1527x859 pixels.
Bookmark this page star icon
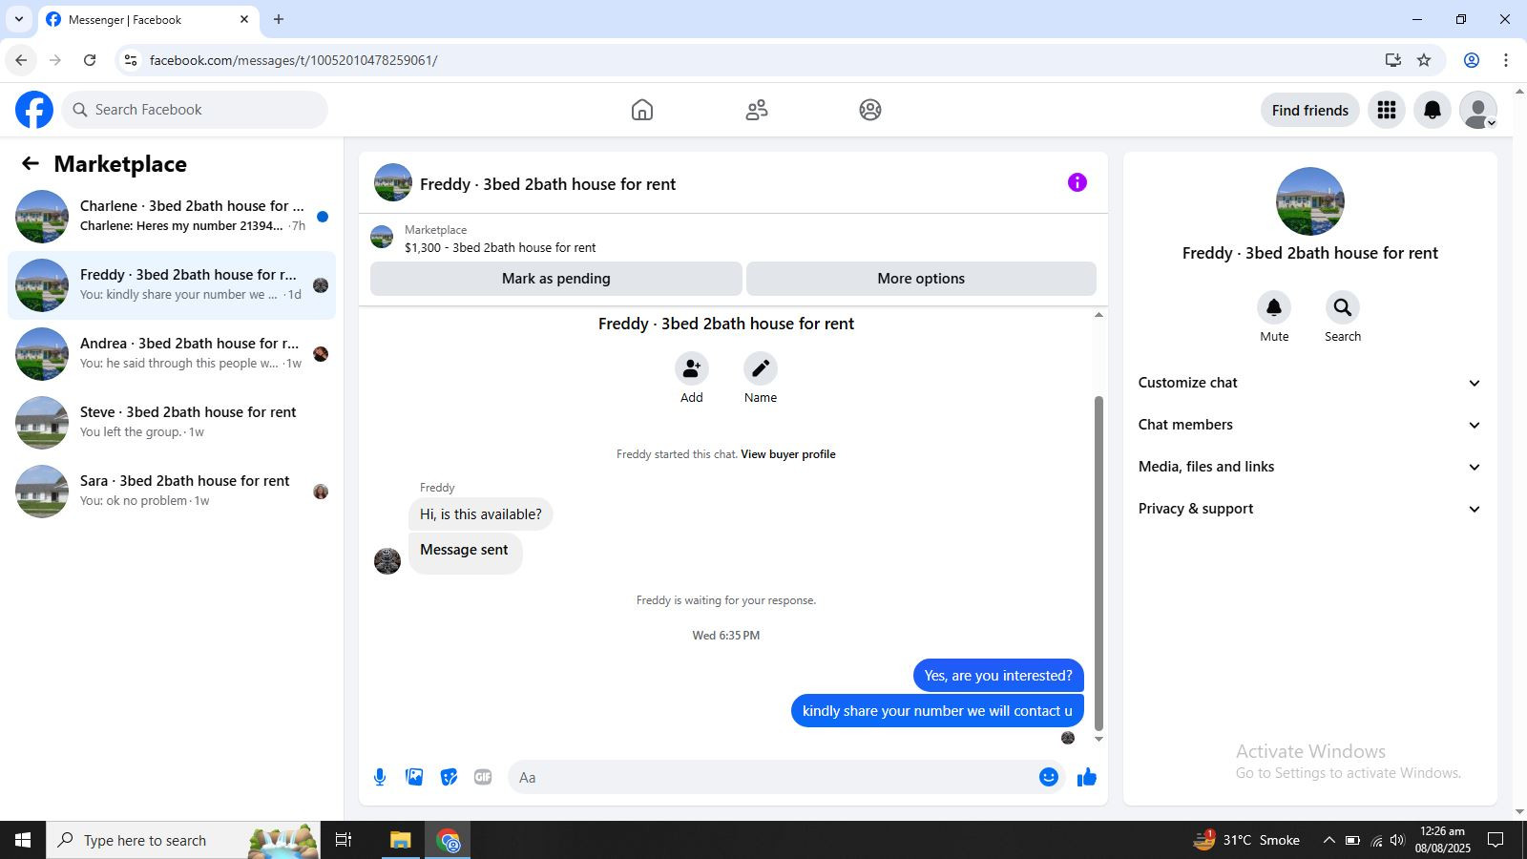pos(1424,60)
